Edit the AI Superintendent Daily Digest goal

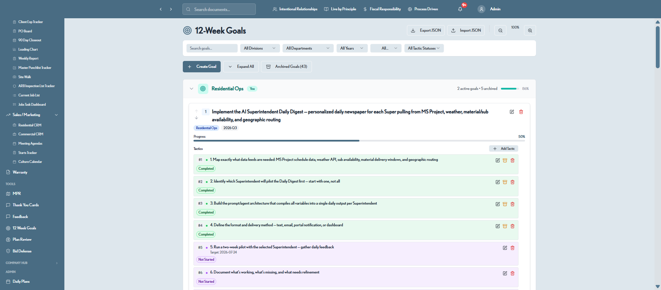tap(512, 112)
